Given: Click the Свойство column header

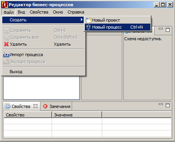Looking at the screenshot, I should tap(28, 115).
